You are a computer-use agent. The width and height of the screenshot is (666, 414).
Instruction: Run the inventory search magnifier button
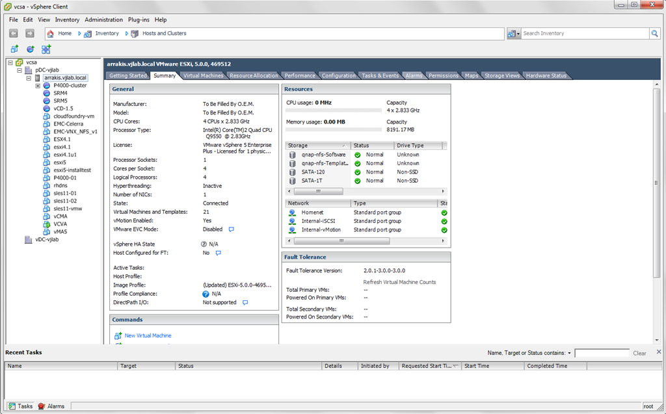coord(654,33)
